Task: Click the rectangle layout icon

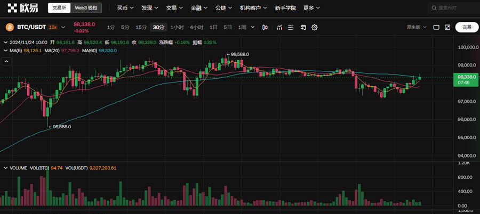Action: click(436, 27)
